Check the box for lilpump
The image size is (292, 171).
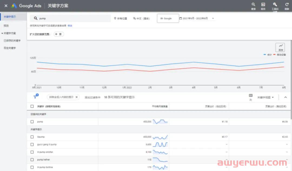tap(32, 137)
